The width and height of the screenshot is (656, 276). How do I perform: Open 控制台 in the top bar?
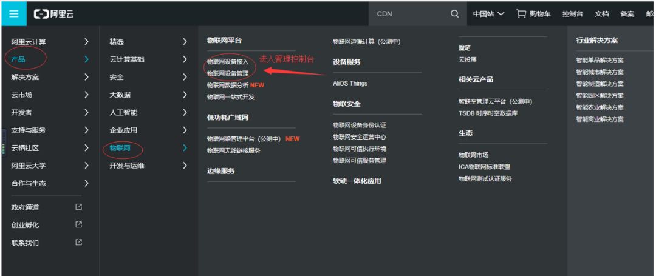pos(573,14)
